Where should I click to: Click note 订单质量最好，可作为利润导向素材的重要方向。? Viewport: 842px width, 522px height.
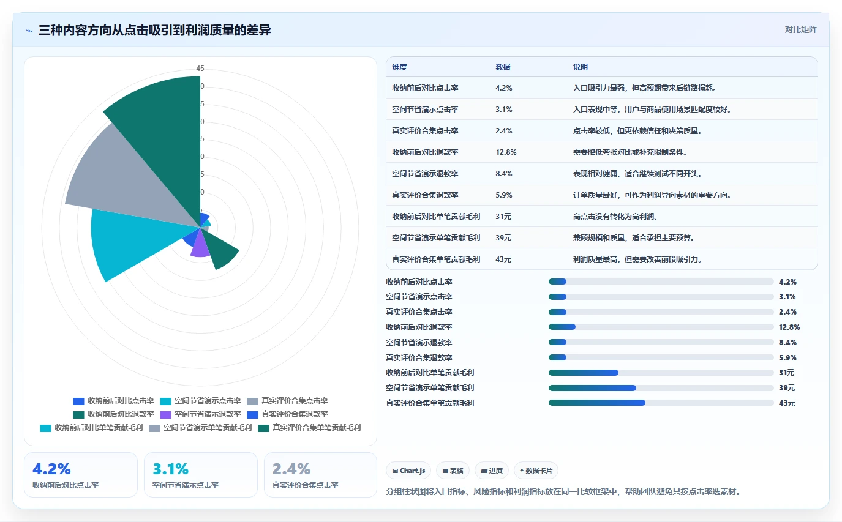tap(652, 195)
